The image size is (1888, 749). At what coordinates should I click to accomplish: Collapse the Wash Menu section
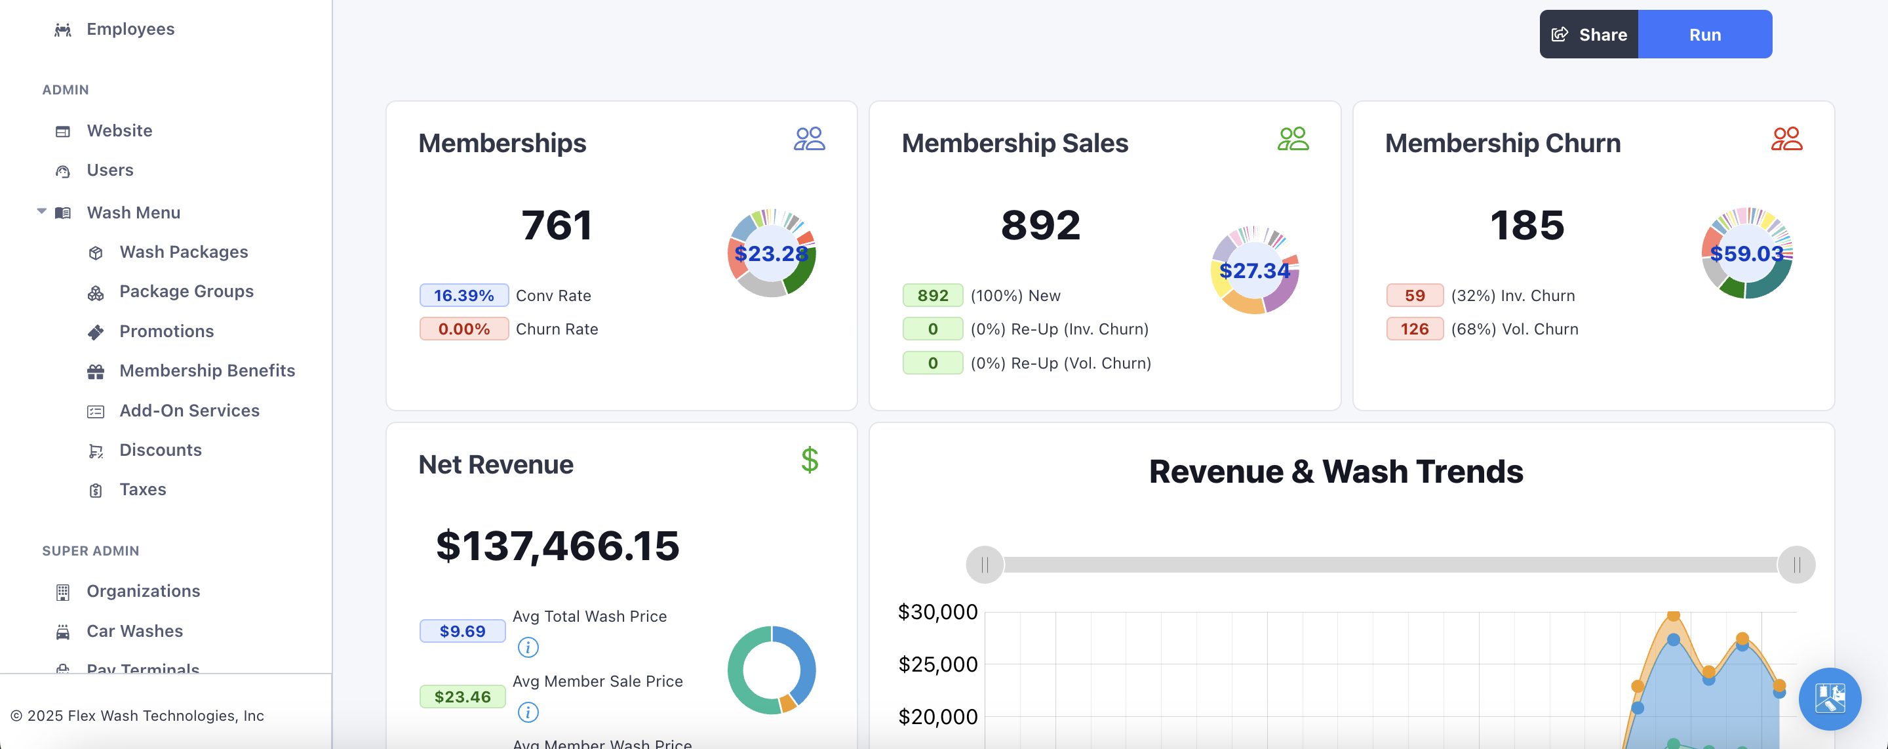tap(42, 212)
